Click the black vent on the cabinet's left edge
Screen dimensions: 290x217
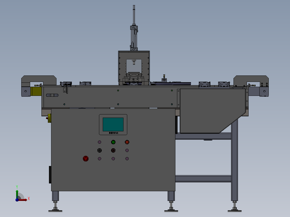(50, 175)
